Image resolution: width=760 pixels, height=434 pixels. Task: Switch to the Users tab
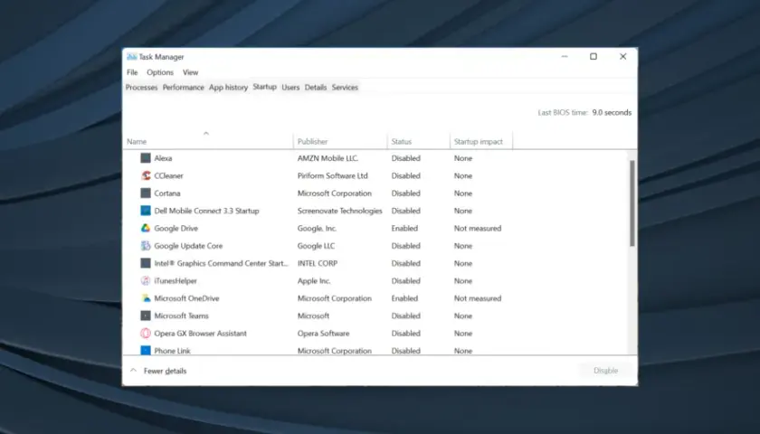coord(290,87)
